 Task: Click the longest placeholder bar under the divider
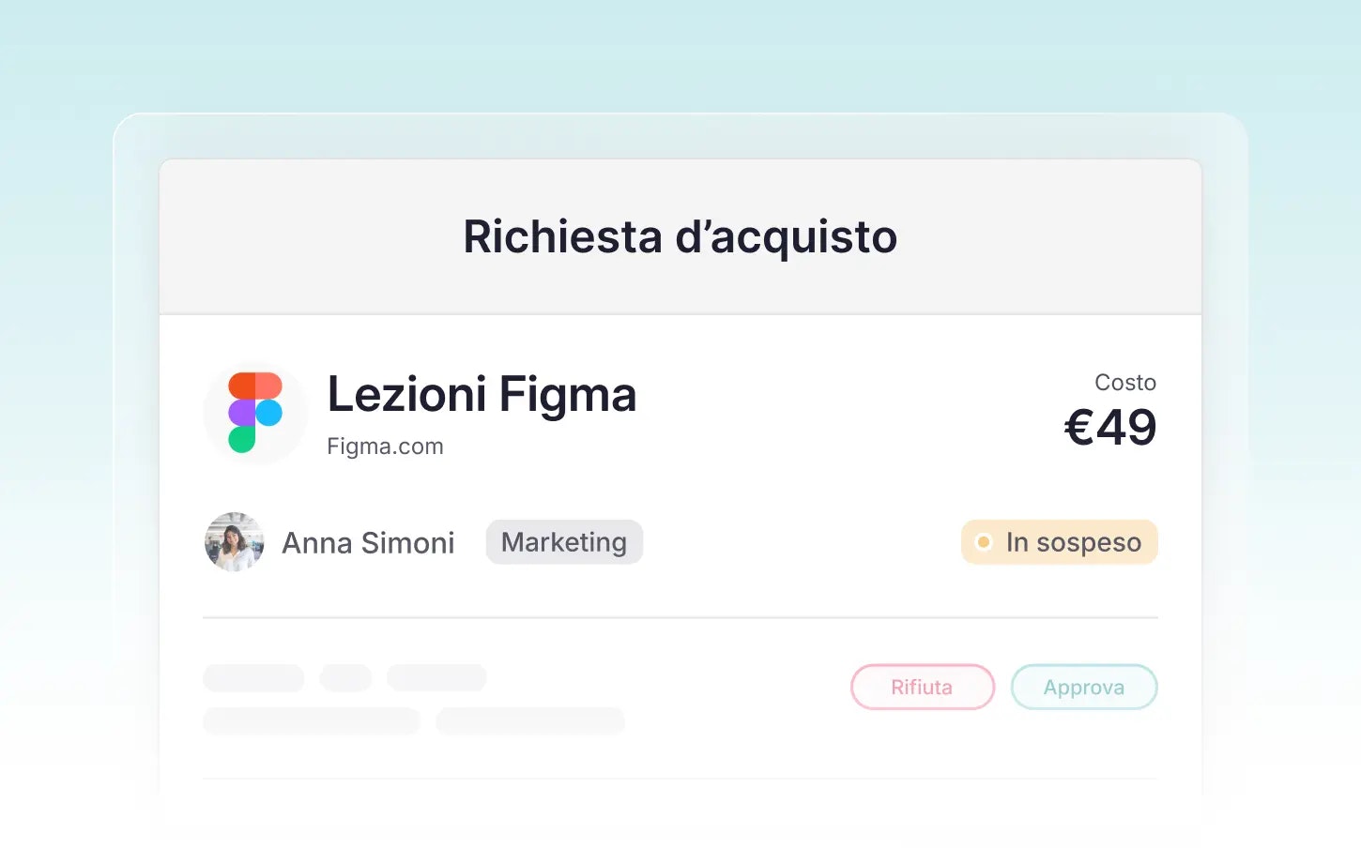tap(311, 720)
